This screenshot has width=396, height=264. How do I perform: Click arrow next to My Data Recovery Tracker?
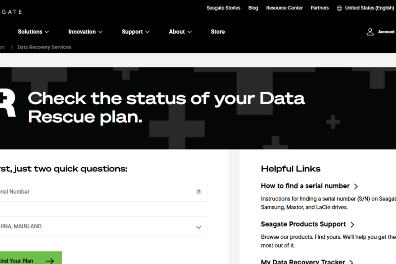pyautogui.click(x=351, y=262)
